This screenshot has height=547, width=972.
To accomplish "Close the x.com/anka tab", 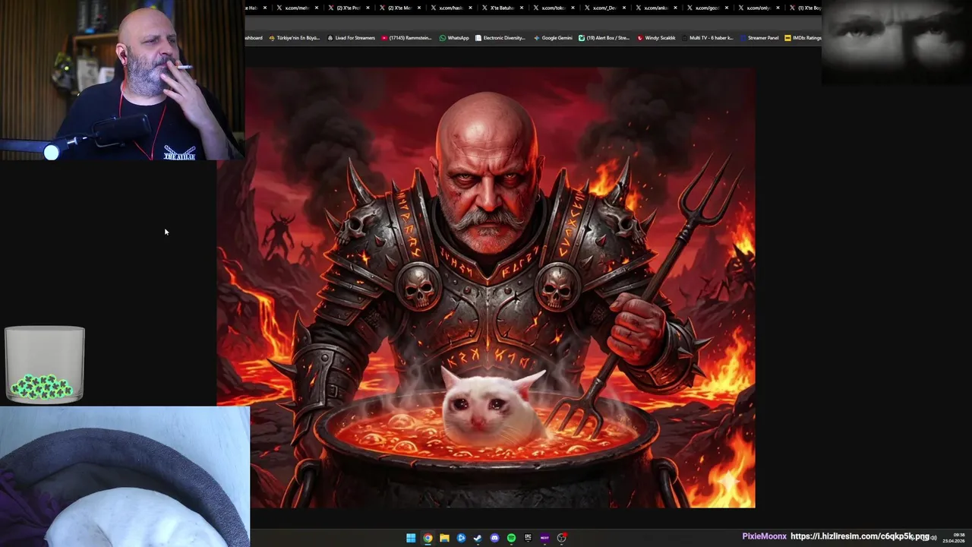I will pos(675,8).
